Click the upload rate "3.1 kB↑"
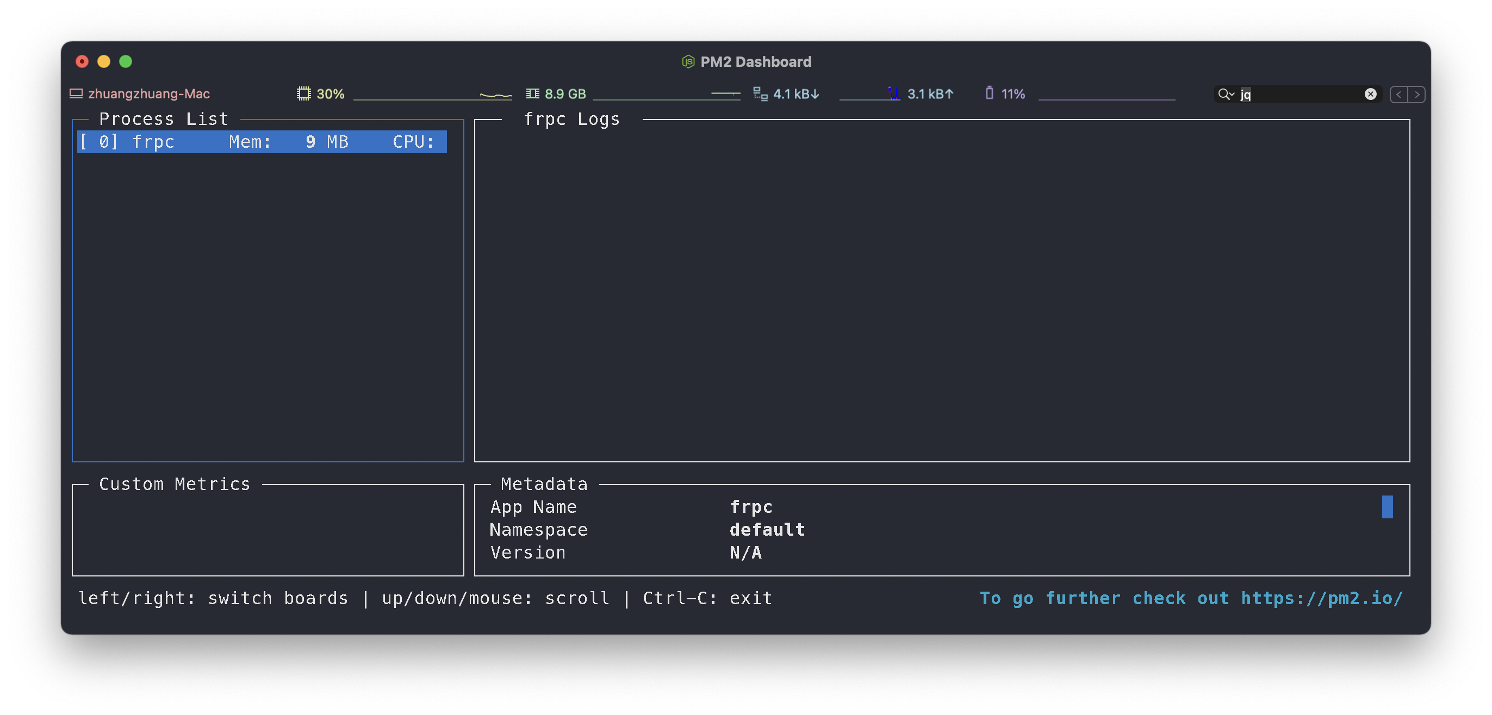 [x=930, y=94]
